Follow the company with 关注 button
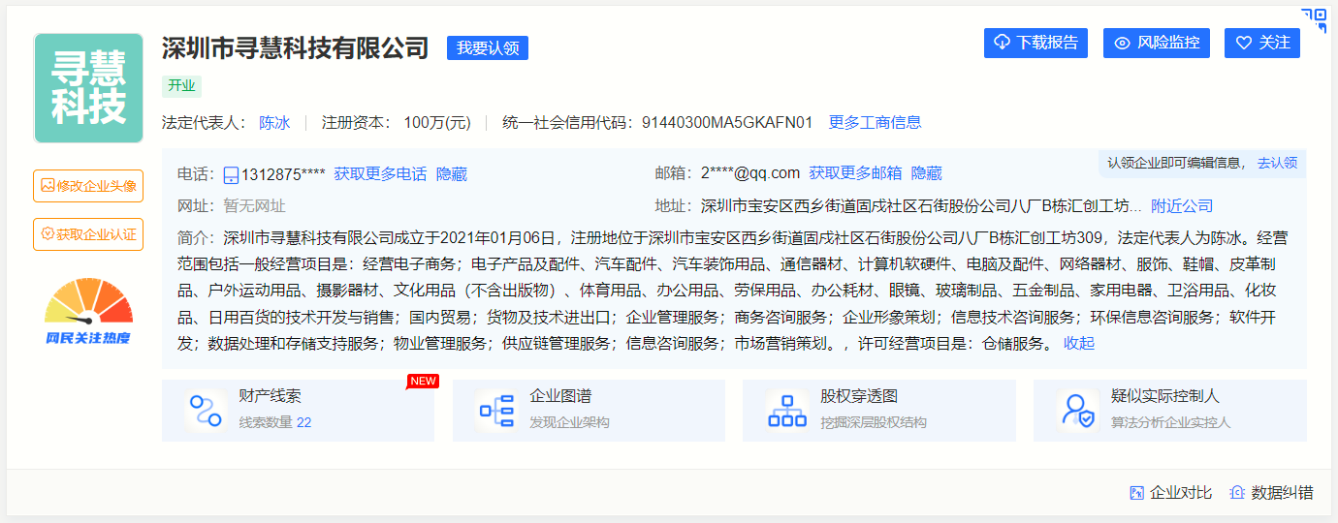 tap(1262, 43)
